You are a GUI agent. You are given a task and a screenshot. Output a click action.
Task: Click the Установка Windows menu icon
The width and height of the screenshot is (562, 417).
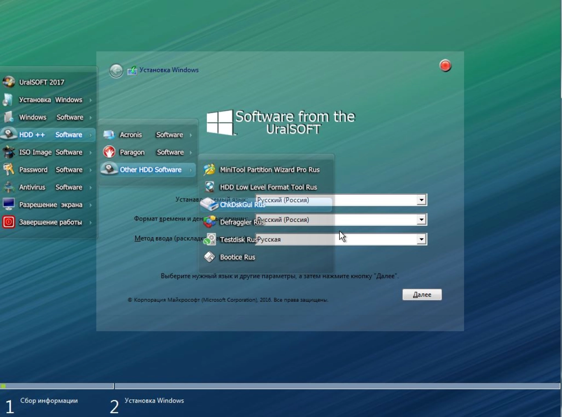coord(8,100)
